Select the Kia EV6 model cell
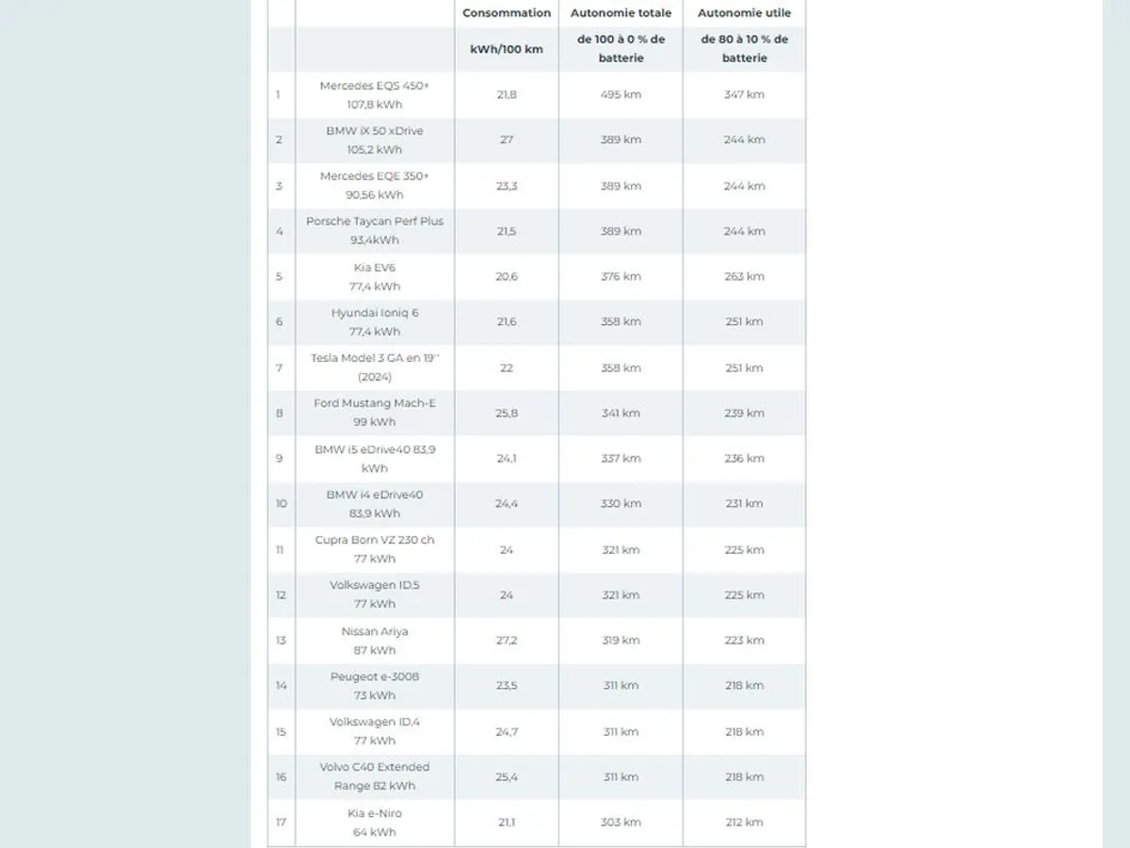This screenshot has height=848, width=1130. pos(375,277)
